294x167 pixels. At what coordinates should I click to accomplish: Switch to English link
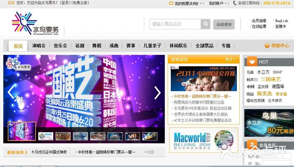coord(281,21)
